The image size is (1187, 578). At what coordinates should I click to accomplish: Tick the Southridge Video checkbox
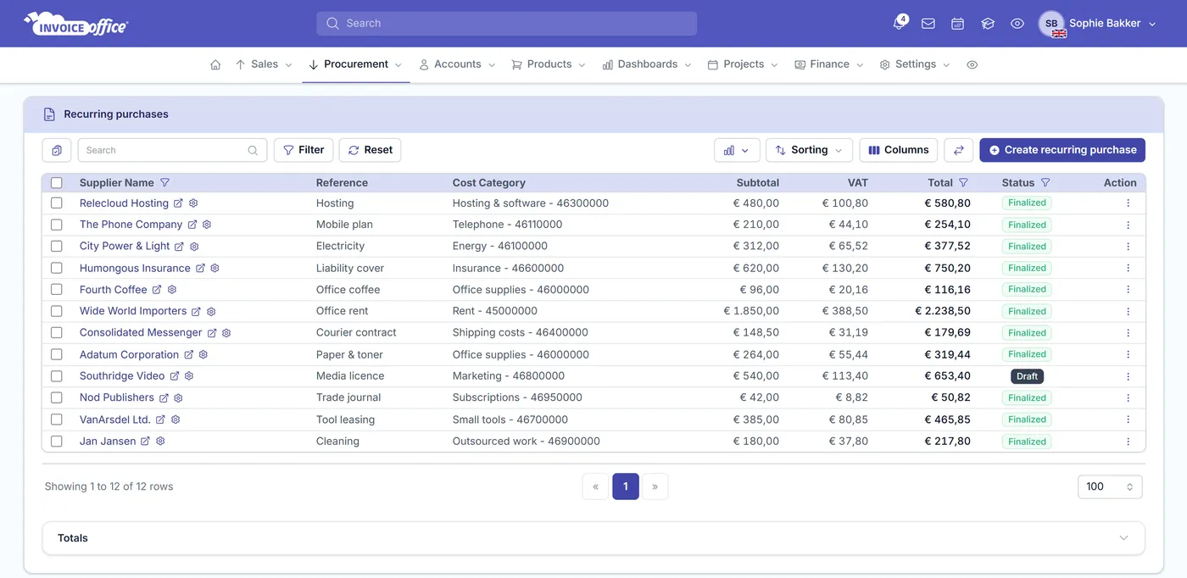[x=57, y=376]
